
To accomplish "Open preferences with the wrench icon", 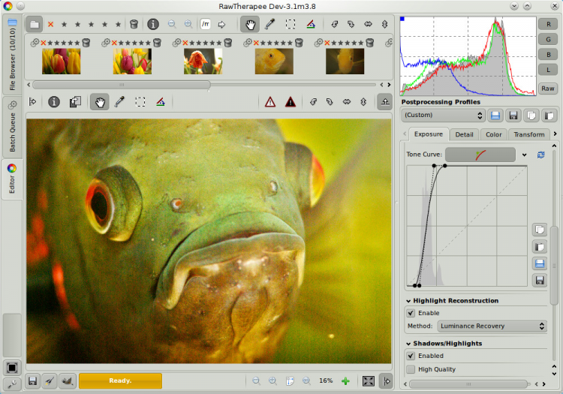I will click(12, 384).
